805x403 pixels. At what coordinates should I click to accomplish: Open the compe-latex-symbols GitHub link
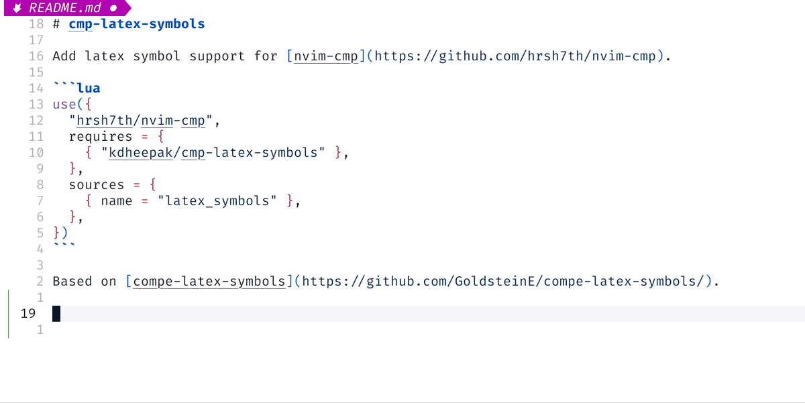pyautogui.click(x=503, y=281)
